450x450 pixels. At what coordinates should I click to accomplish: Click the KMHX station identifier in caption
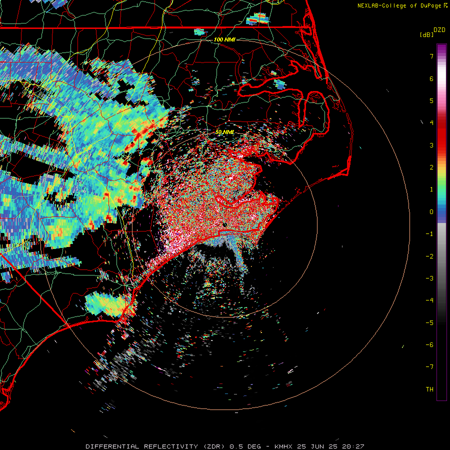[284, 446]
